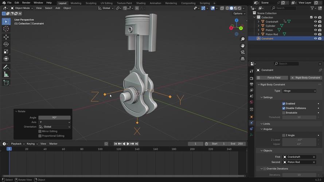The height and width of the screenshot is (182, 324).
Task: Open the constraint Type Hinge dropdown
Action: [x=299, y=91]
